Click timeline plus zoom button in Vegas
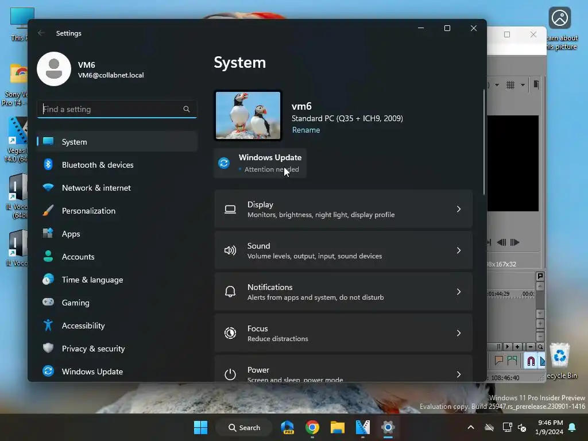 (517, 347)
